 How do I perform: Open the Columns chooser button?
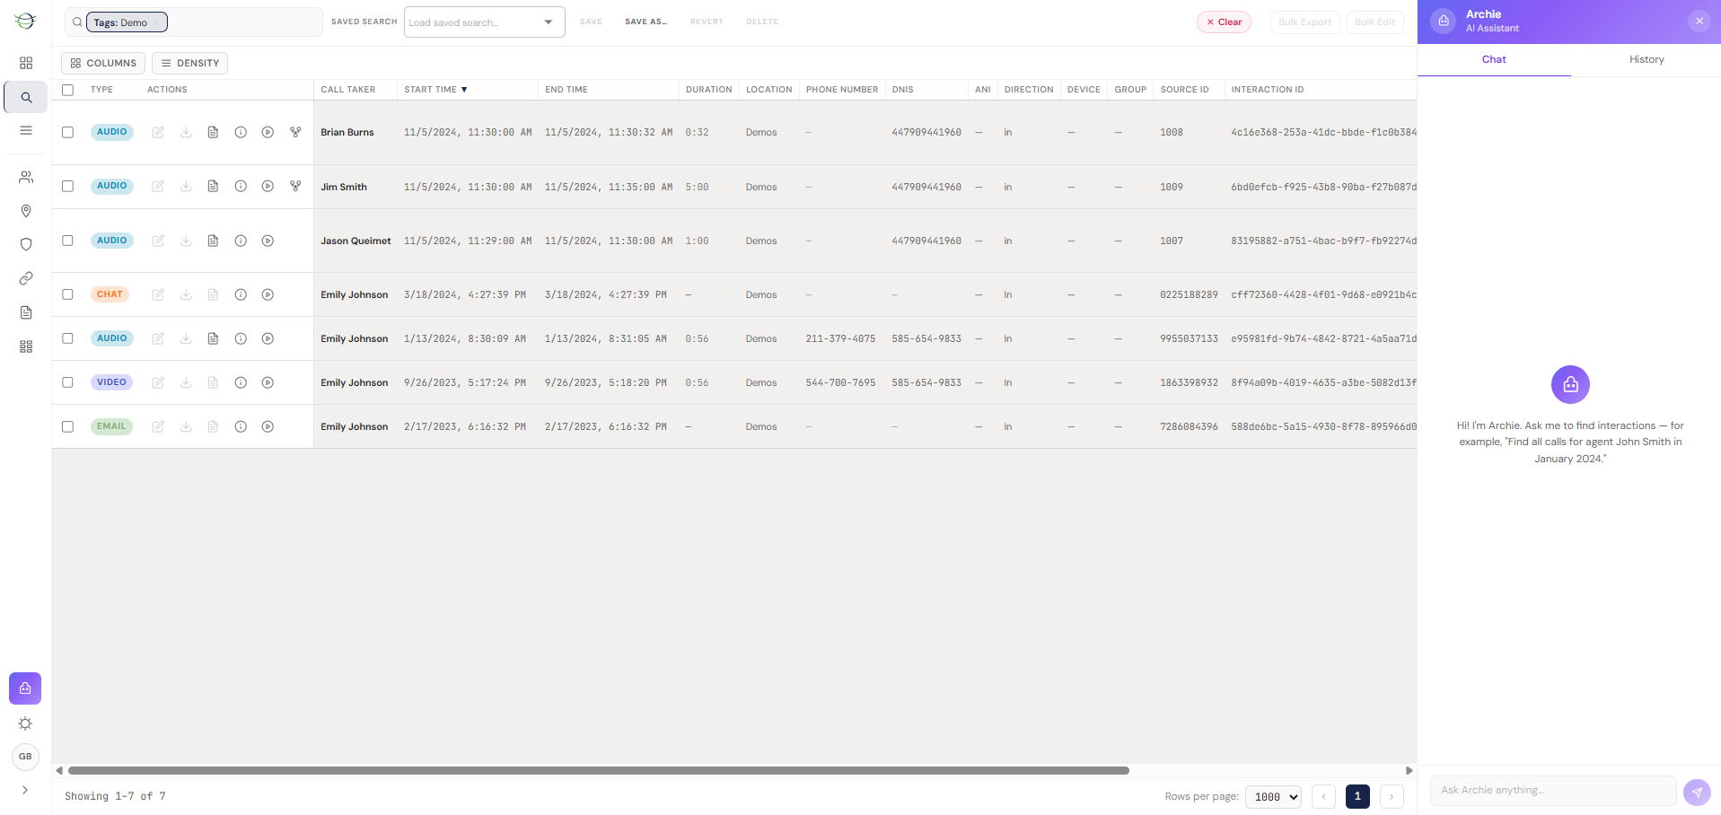coord(103,63)
